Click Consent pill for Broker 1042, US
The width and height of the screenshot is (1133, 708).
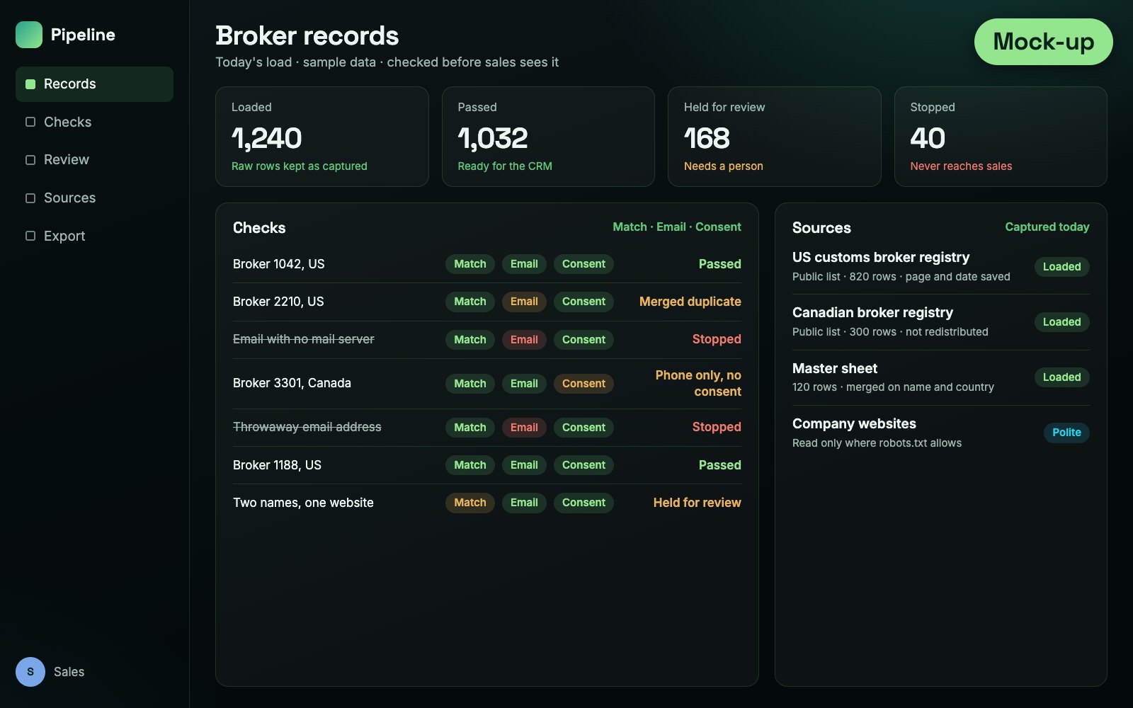(583, 264)
